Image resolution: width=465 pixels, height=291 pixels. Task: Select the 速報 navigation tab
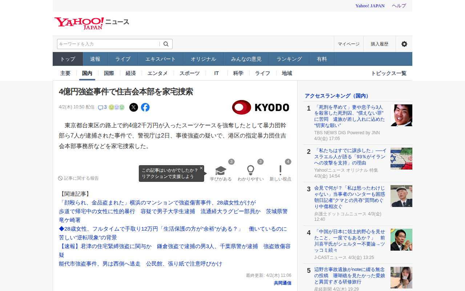coord(95,59)
